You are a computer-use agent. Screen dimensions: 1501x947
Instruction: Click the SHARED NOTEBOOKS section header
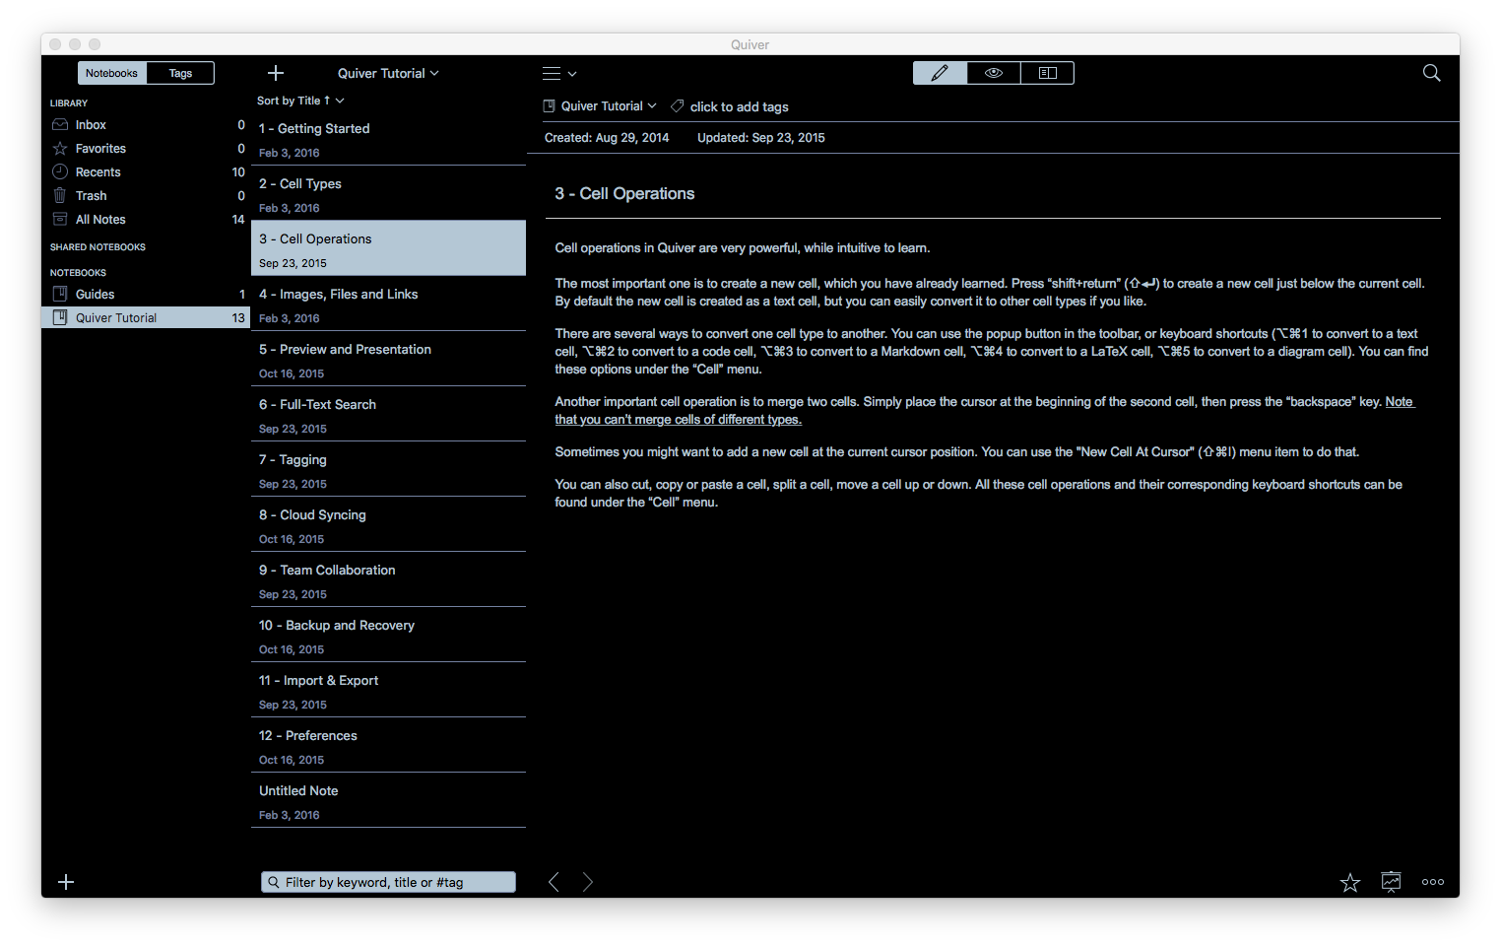(98, 247)
